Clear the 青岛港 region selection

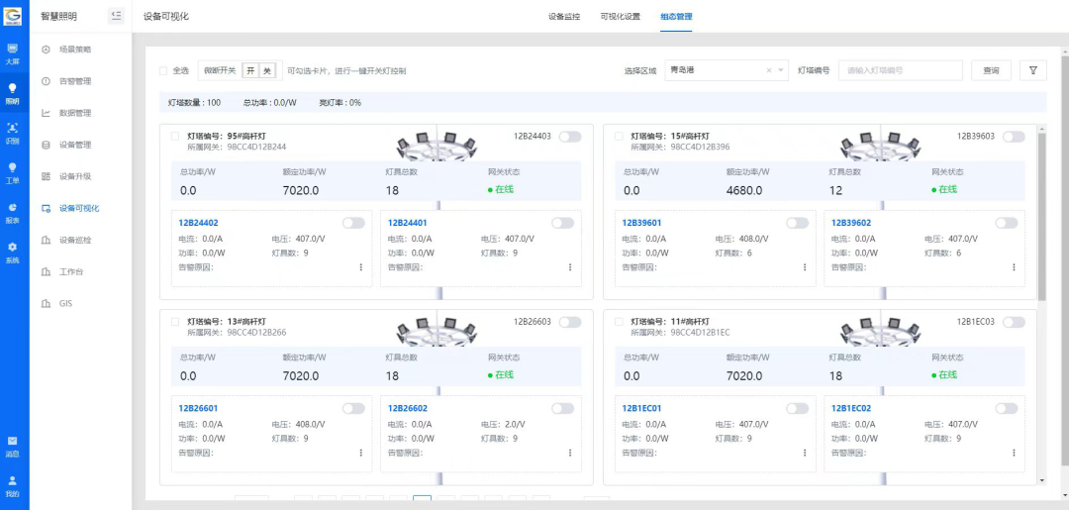point(768,70)
